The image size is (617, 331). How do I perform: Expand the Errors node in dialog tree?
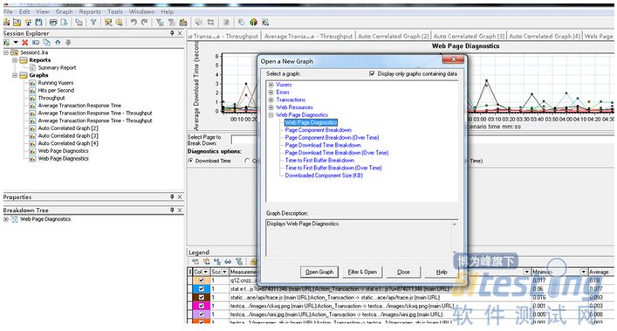[x=271, y=92]
